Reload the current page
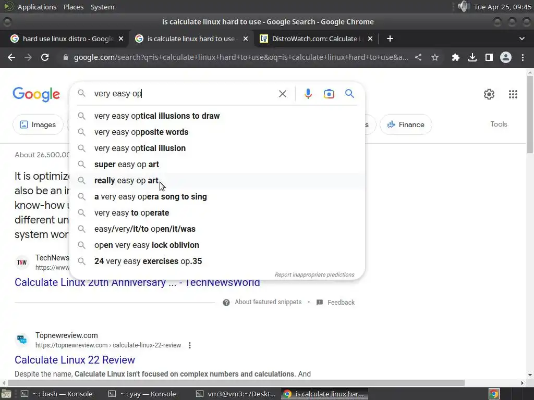 pos(45,57)
